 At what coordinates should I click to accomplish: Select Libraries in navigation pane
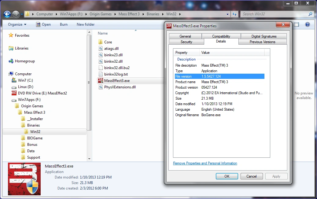[x=18, y=48]
